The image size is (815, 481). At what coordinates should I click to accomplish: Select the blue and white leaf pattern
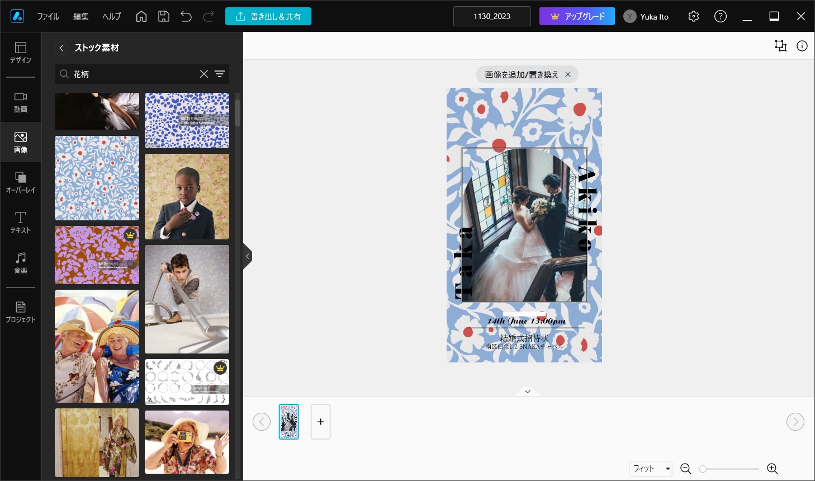pos(187,120)
